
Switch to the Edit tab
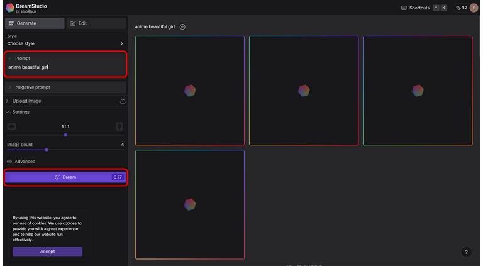pos(97,23)
